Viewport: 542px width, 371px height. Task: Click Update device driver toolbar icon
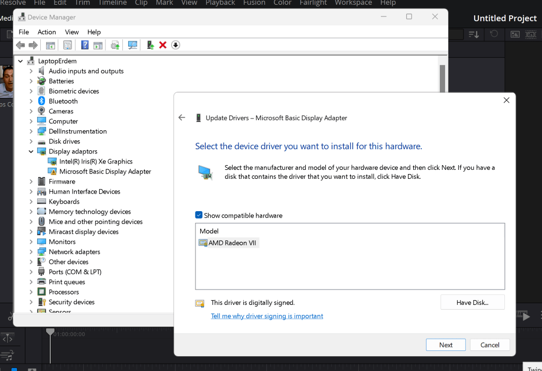point(150,45)
